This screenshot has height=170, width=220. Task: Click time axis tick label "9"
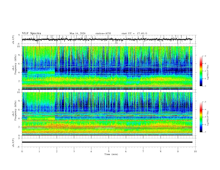pyautogui.click(x=178, y=151)
